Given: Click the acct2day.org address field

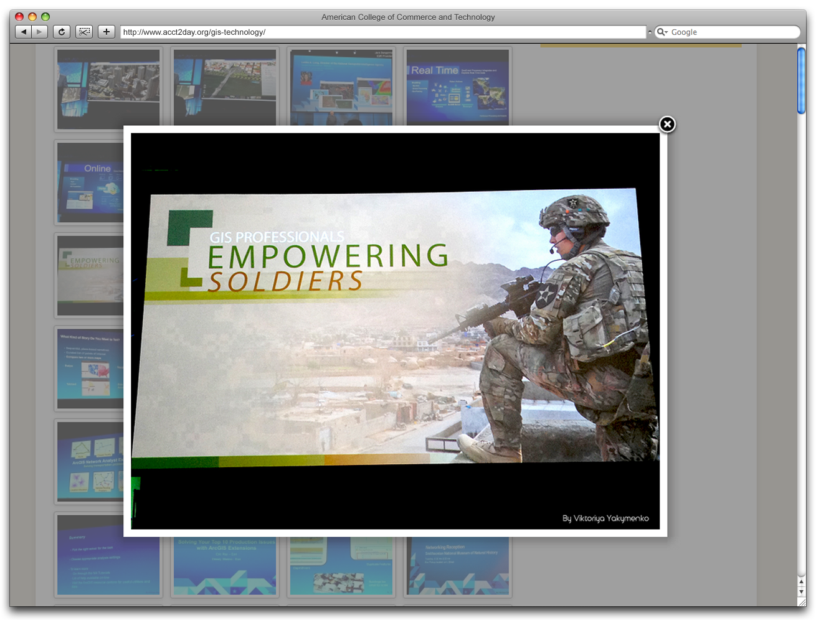Looking at the screenshot, I should pos(383,32).
